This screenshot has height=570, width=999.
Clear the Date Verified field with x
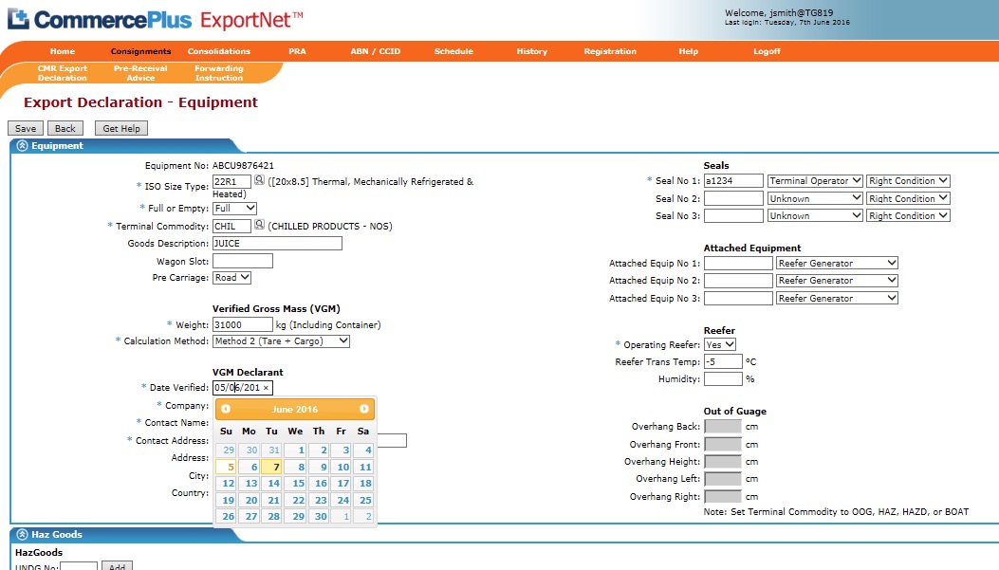tap(267, 388)
